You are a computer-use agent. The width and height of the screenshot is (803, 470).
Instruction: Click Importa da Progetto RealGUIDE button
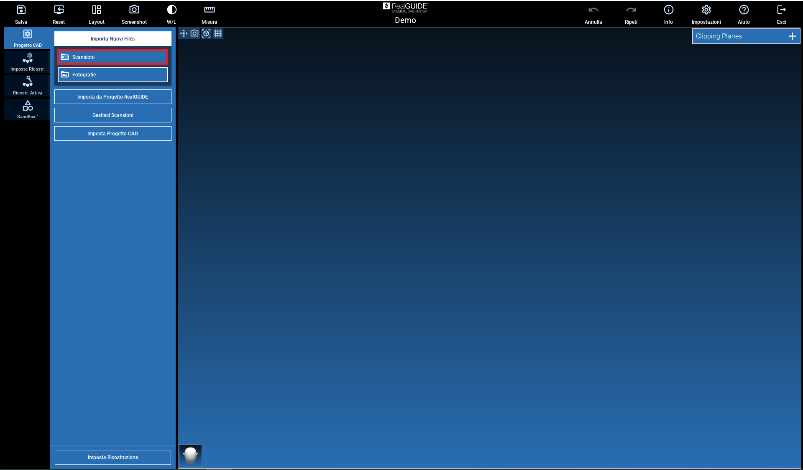click(113, 97)
